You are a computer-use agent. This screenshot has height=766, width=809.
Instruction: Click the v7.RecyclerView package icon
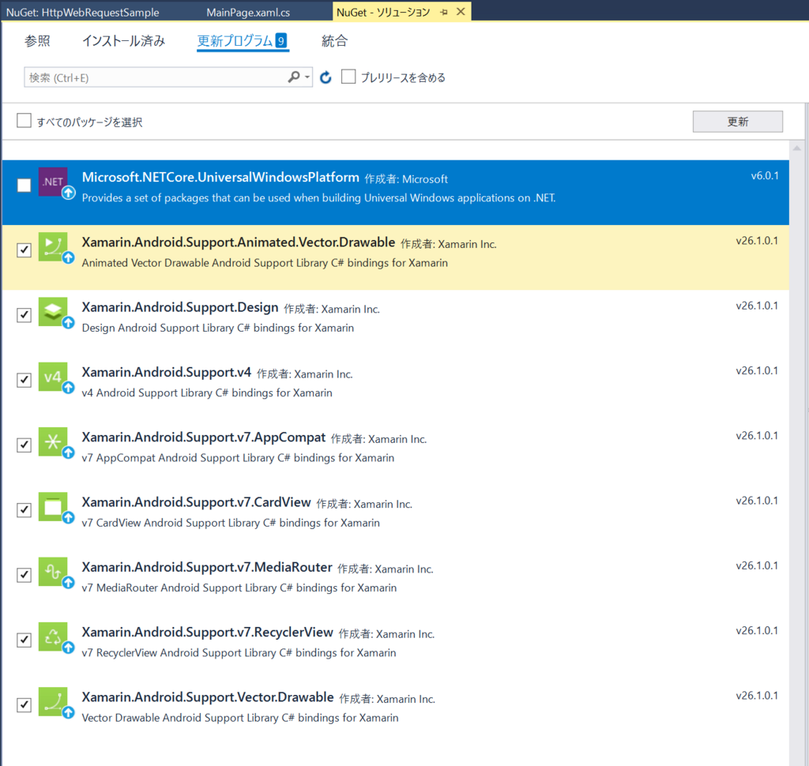(53, 636)
